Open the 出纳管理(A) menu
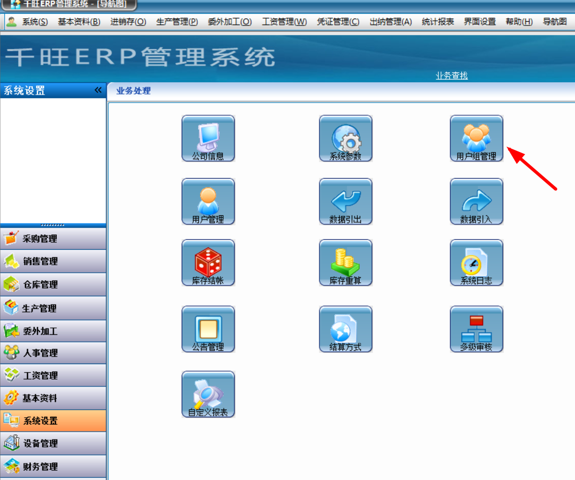Screen dimensions: 575x480 (x=391, y=22)
